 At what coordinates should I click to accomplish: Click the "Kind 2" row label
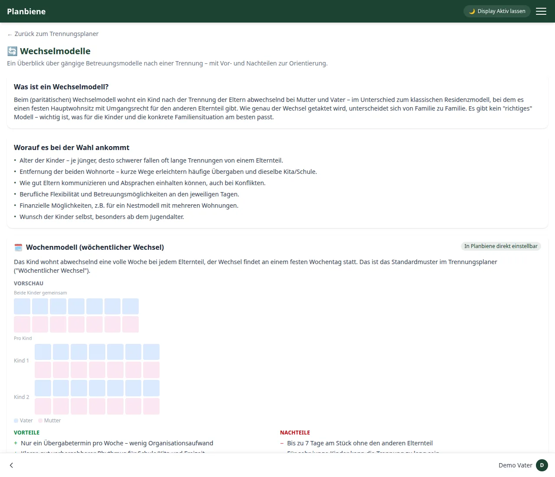coord(21,397)
